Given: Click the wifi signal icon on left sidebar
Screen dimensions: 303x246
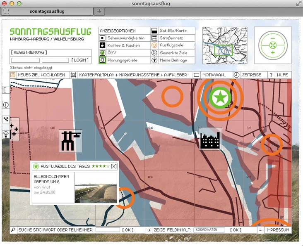Looking at the screenshot, I should pos(6,134).
